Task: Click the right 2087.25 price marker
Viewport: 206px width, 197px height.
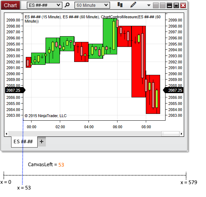Action: pyautogui.click(x=173, y=90)
